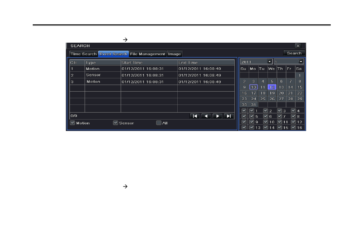Toggle channel 9 checkbox

tap(252, 122)
